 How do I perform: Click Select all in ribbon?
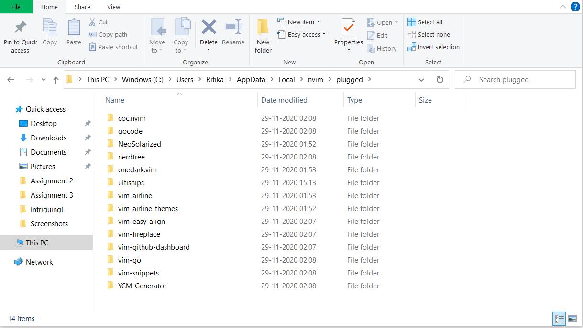coord(425,22)
